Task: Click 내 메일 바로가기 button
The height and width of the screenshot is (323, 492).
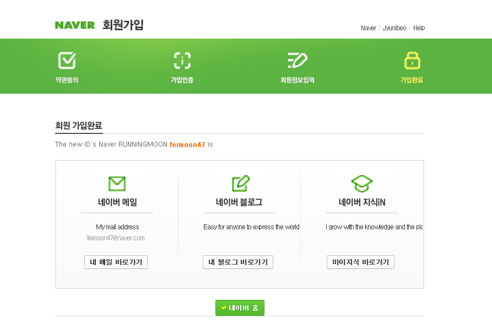Action: pyautogui.click(x=116, y=262)
